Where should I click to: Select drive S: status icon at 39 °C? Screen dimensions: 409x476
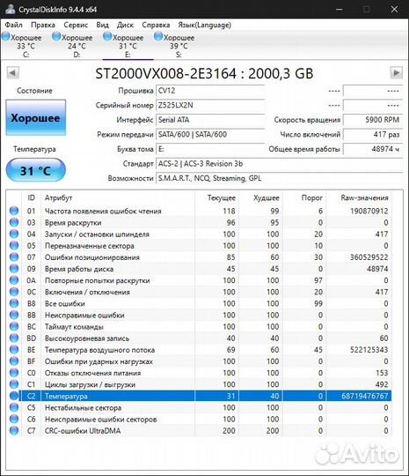tap(158, 37)
